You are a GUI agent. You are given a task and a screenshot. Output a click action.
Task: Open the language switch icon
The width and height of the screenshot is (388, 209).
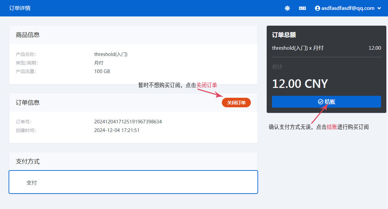302,8
